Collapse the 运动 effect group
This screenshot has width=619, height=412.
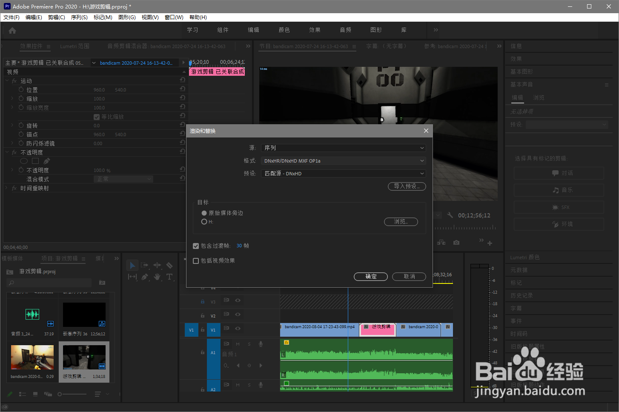[x=7, y=80]
